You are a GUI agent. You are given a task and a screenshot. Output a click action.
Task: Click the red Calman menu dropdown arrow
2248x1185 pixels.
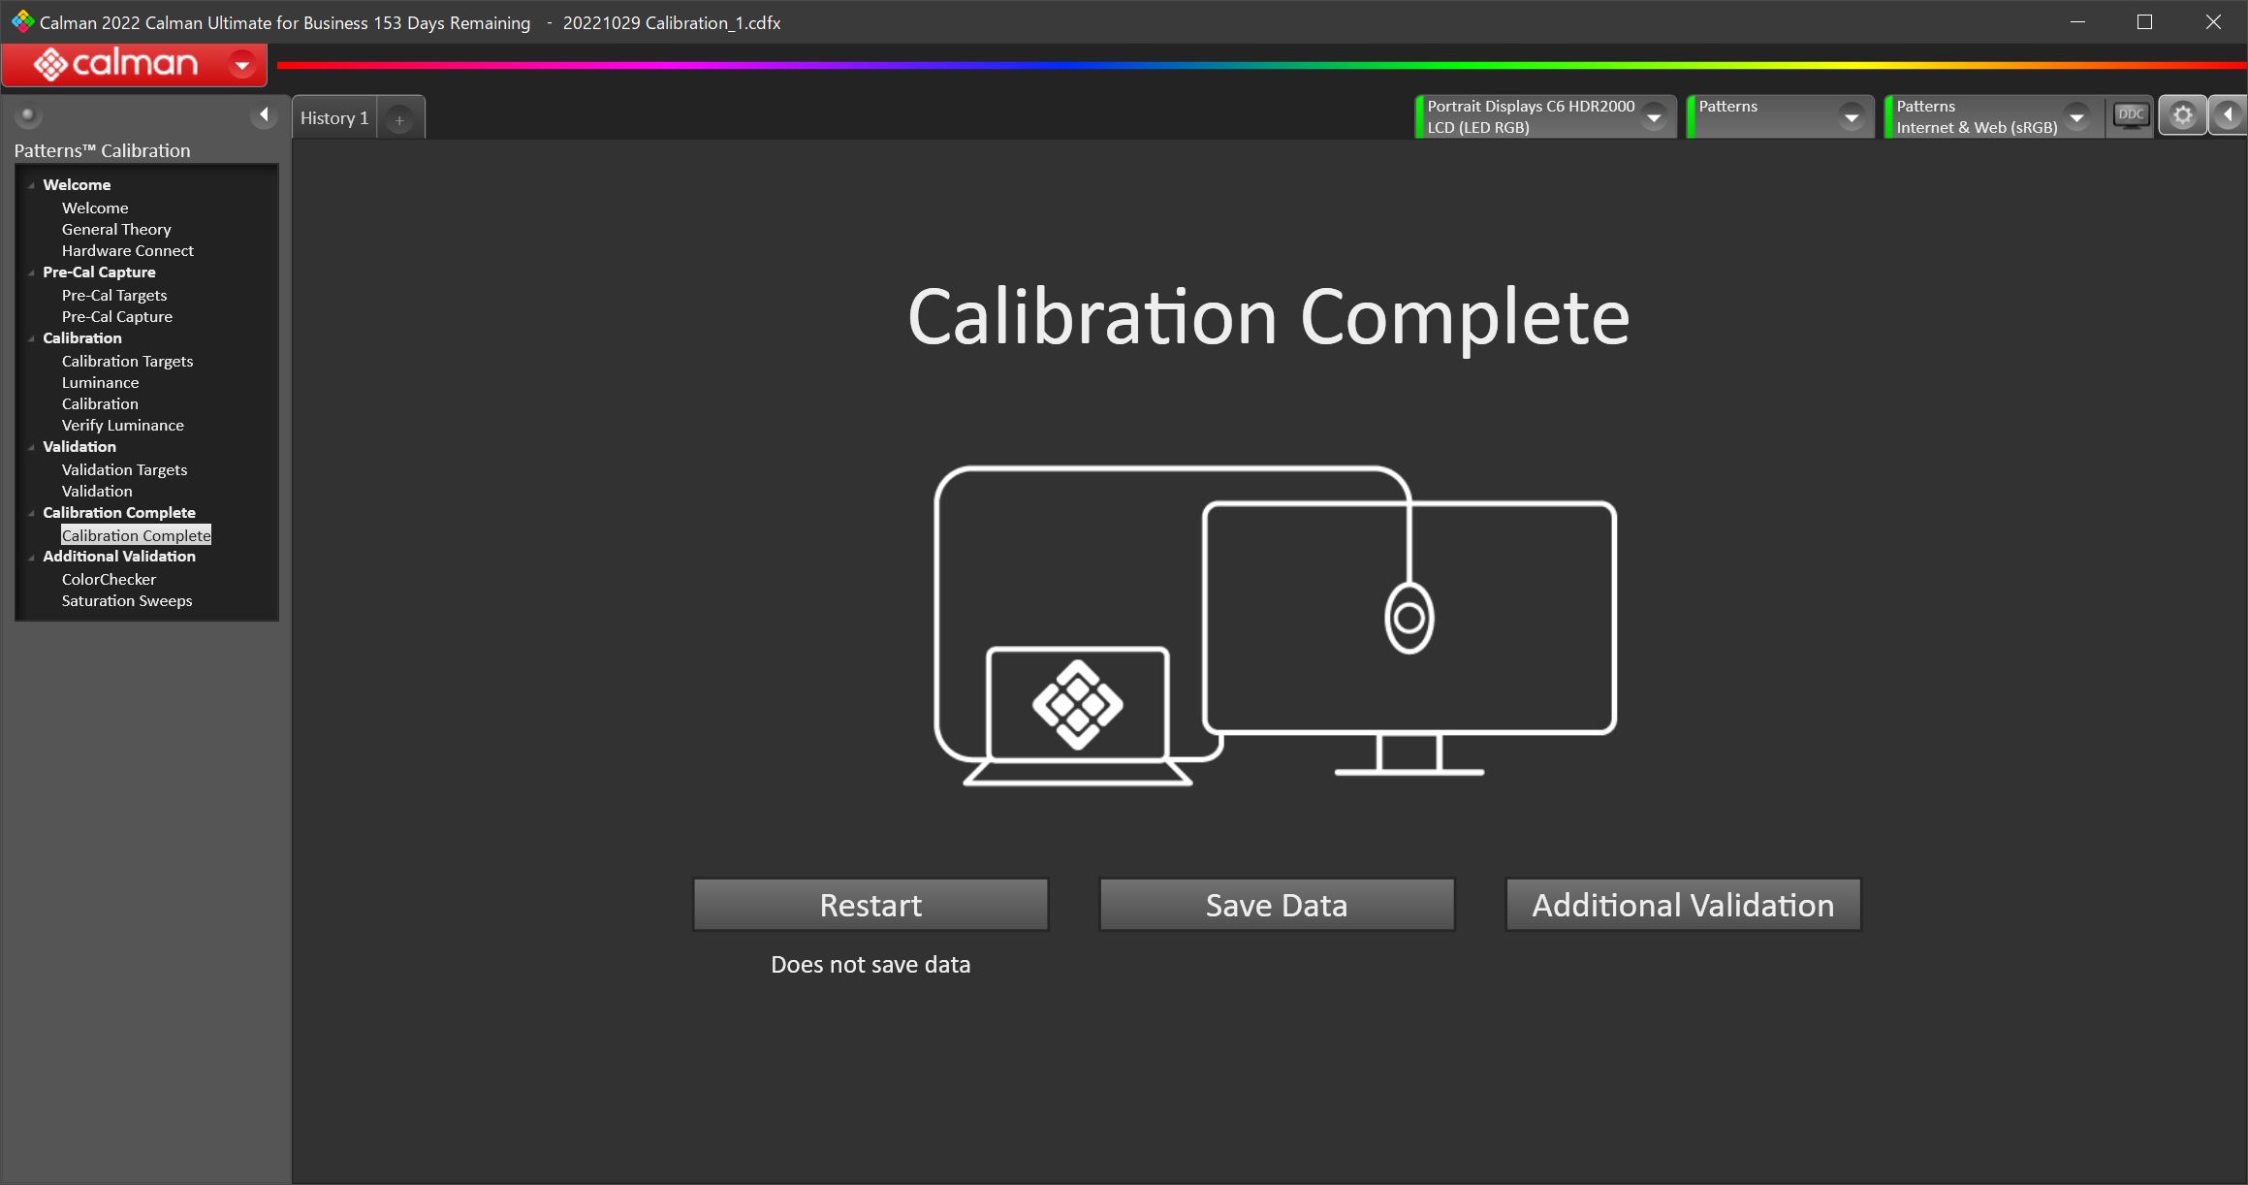(x=242, y=65)
